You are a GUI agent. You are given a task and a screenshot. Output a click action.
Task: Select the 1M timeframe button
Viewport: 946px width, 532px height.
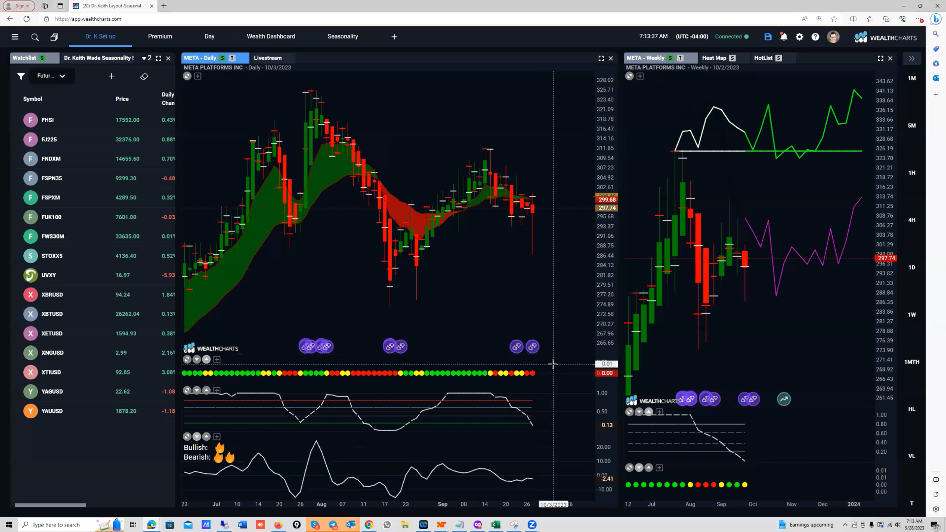(x=912, y=78)
